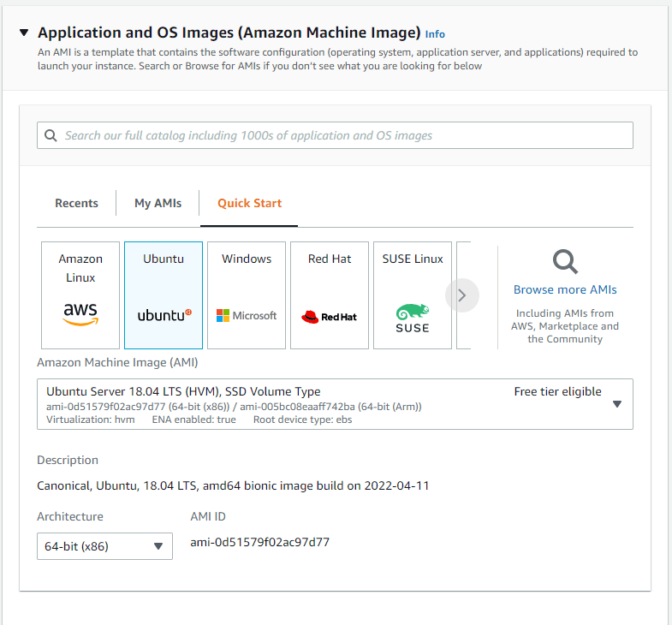
Task: Choose the Ubuntu AMI tile
Action: click(164, 295)
